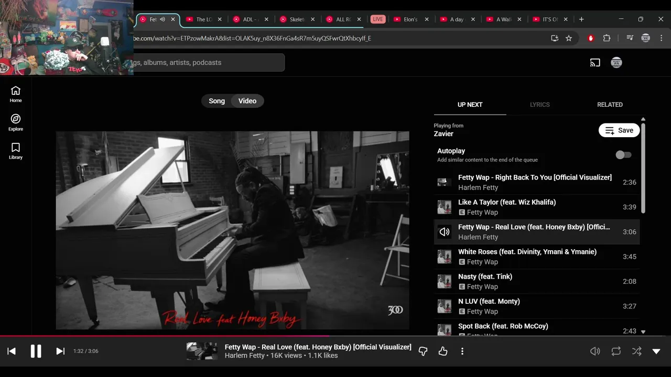Select the RELATED tab
This screenshot has width=671, height=377.
tap(610, 105)
